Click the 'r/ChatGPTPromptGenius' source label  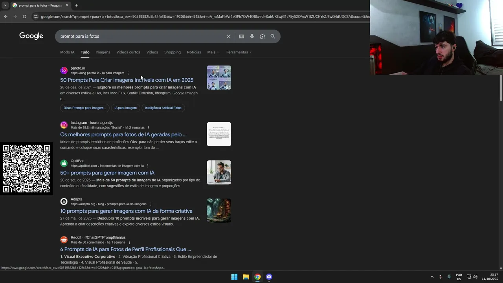click(x=105, y=237)
